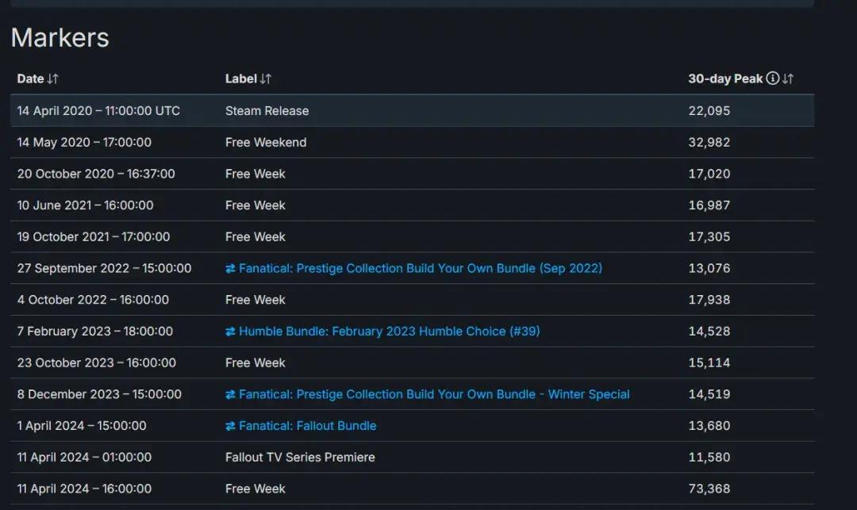Open Fanatical Prestige Collection (Sep 2022) link
857x510 pixels.
[x=420, y=268]
